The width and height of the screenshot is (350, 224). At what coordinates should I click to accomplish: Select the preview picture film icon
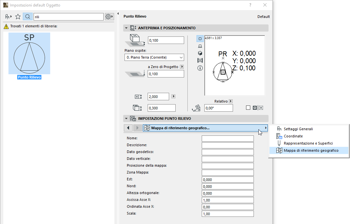pyautogui.click(x=200, y=61)
